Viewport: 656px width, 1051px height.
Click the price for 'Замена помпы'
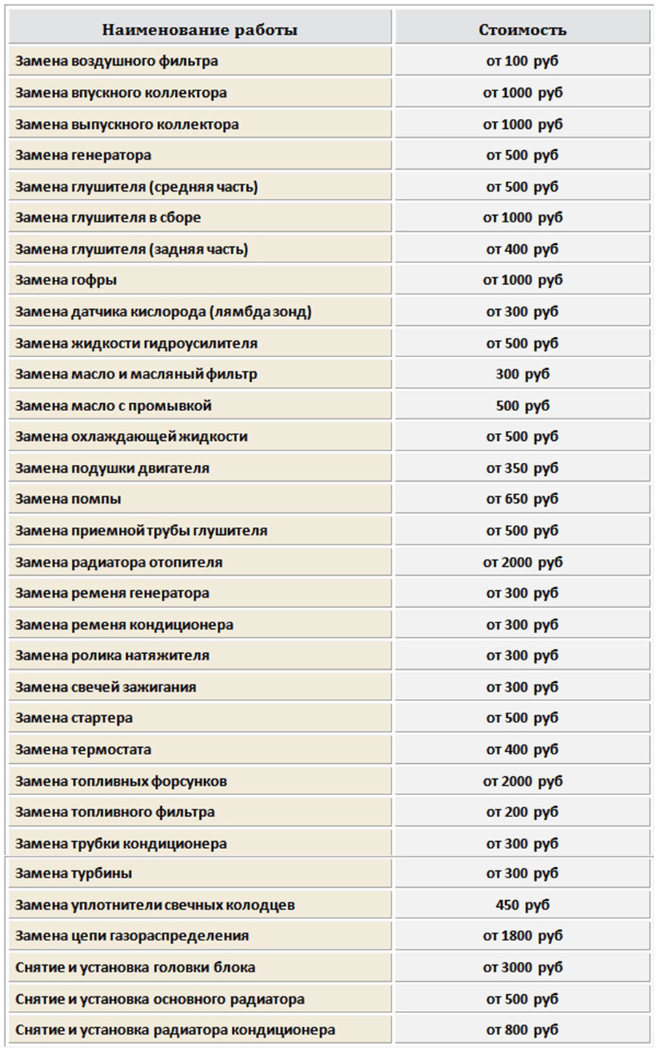pos(522,499)
